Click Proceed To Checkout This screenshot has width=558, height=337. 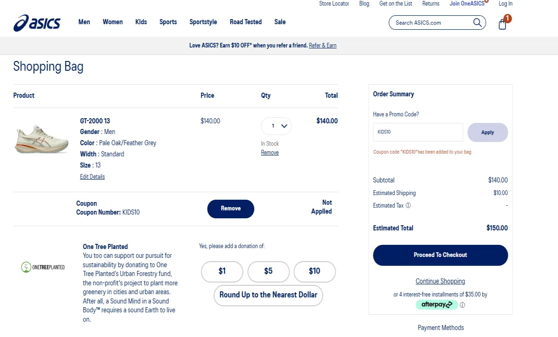tap(440, 255)
